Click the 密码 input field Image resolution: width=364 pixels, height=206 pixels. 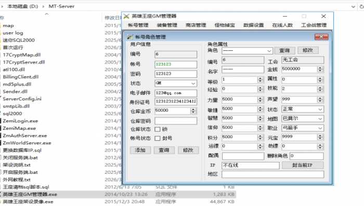click(176, 74)
